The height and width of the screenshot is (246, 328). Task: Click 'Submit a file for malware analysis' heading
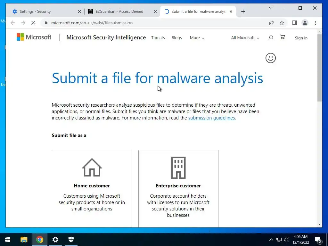pos(157,78)
